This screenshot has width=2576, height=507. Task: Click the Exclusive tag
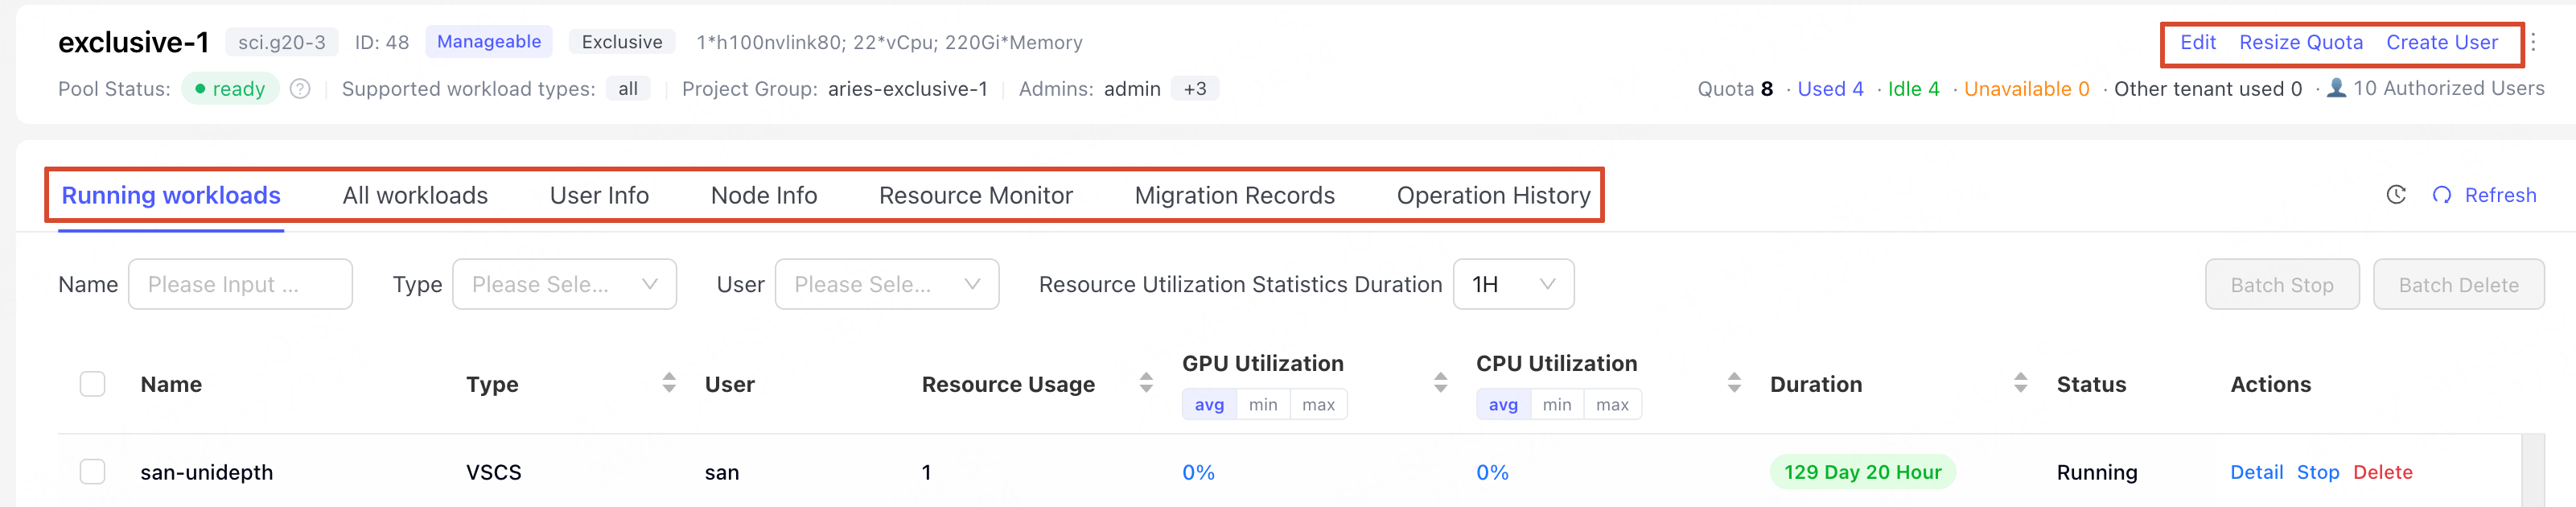(x=622, y=42)
